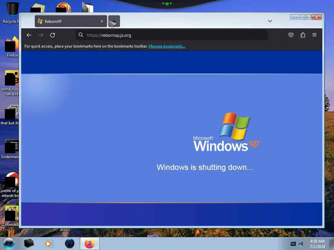334x250 pixels.
Task: Open the black box taskbar icon
Action: tap(29, 243)
